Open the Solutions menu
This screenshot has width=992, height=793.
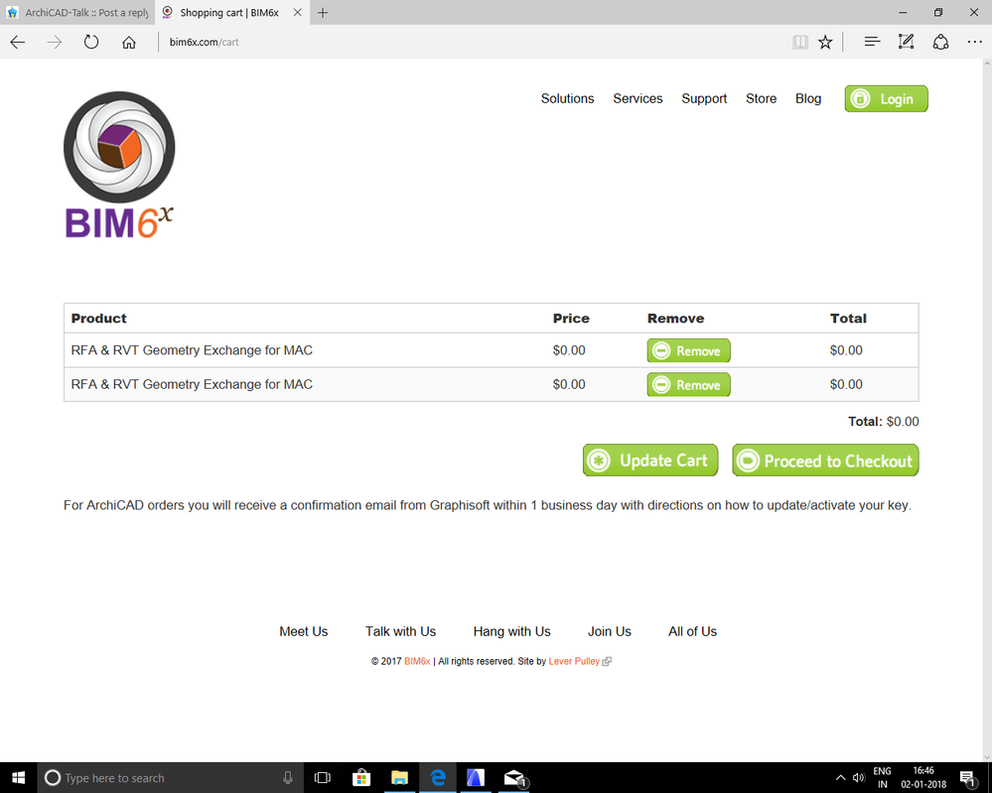point(567,98)
